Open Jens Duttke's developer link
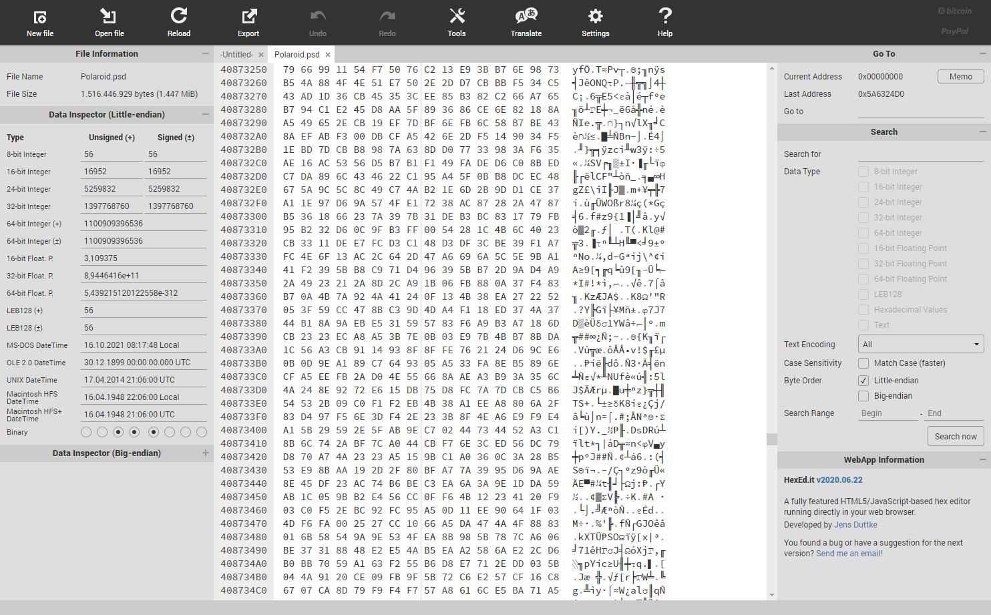Screen dimensions: 991x615 click(855, 524)
